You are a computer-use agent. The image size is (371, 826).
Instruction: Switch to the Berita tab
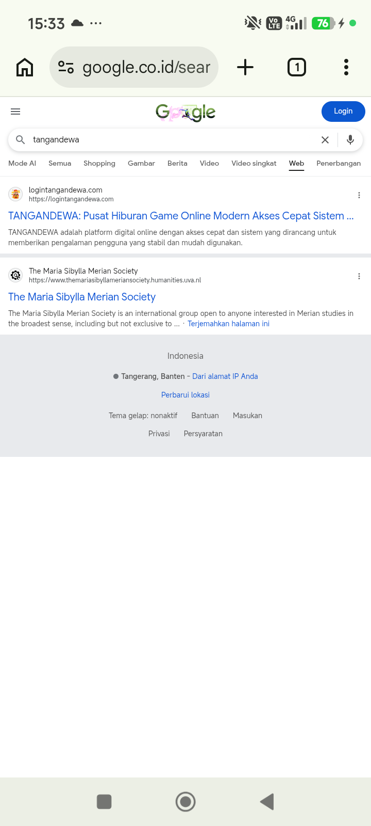177,163
